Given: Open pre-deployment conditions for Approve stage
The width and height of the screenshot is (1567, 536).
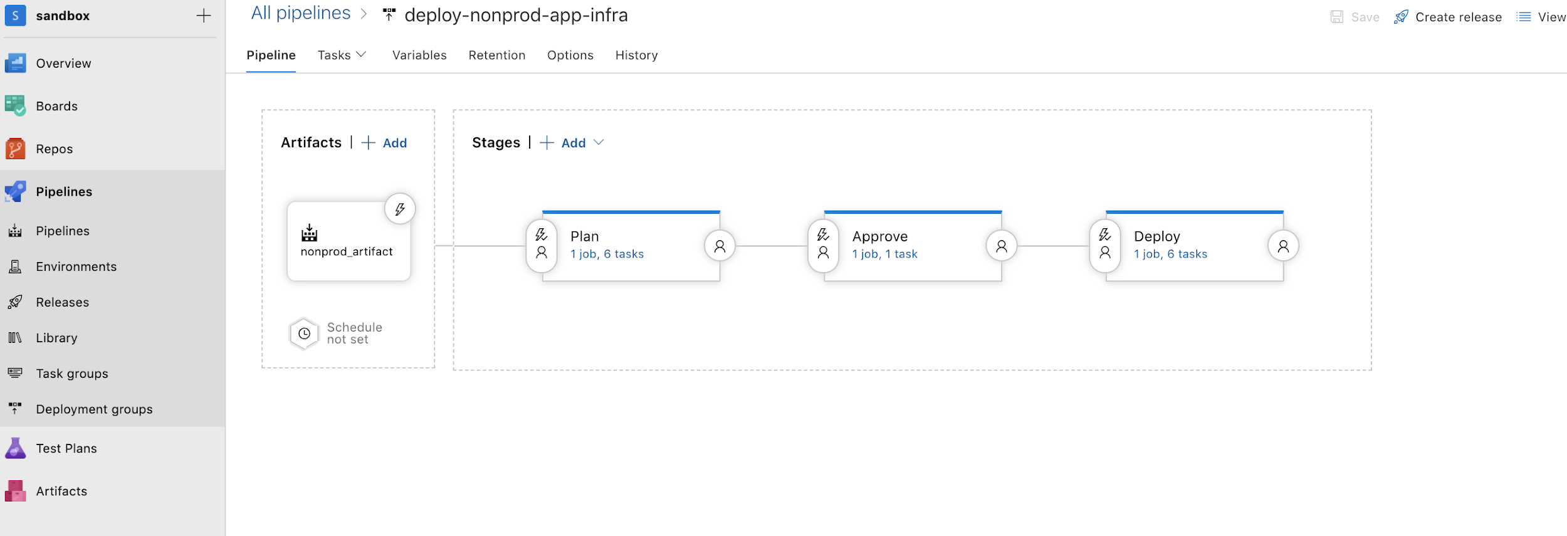Looking at the screenshot, I should coord(823,245).
